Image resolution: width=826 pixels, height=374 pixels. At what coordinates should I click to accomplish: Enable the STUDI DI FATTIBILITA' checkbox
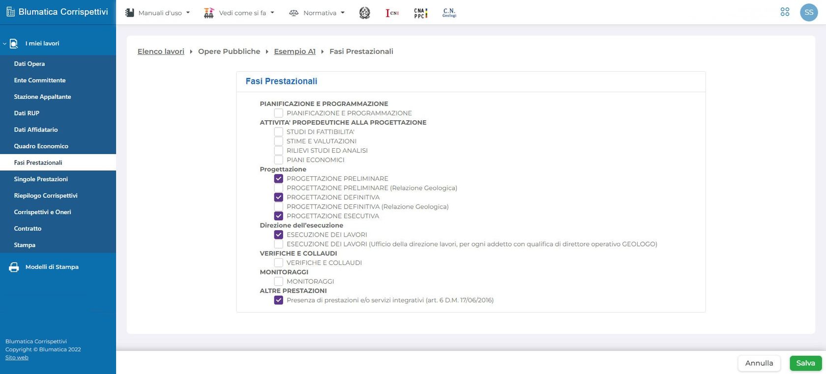(x=279, y=132)
